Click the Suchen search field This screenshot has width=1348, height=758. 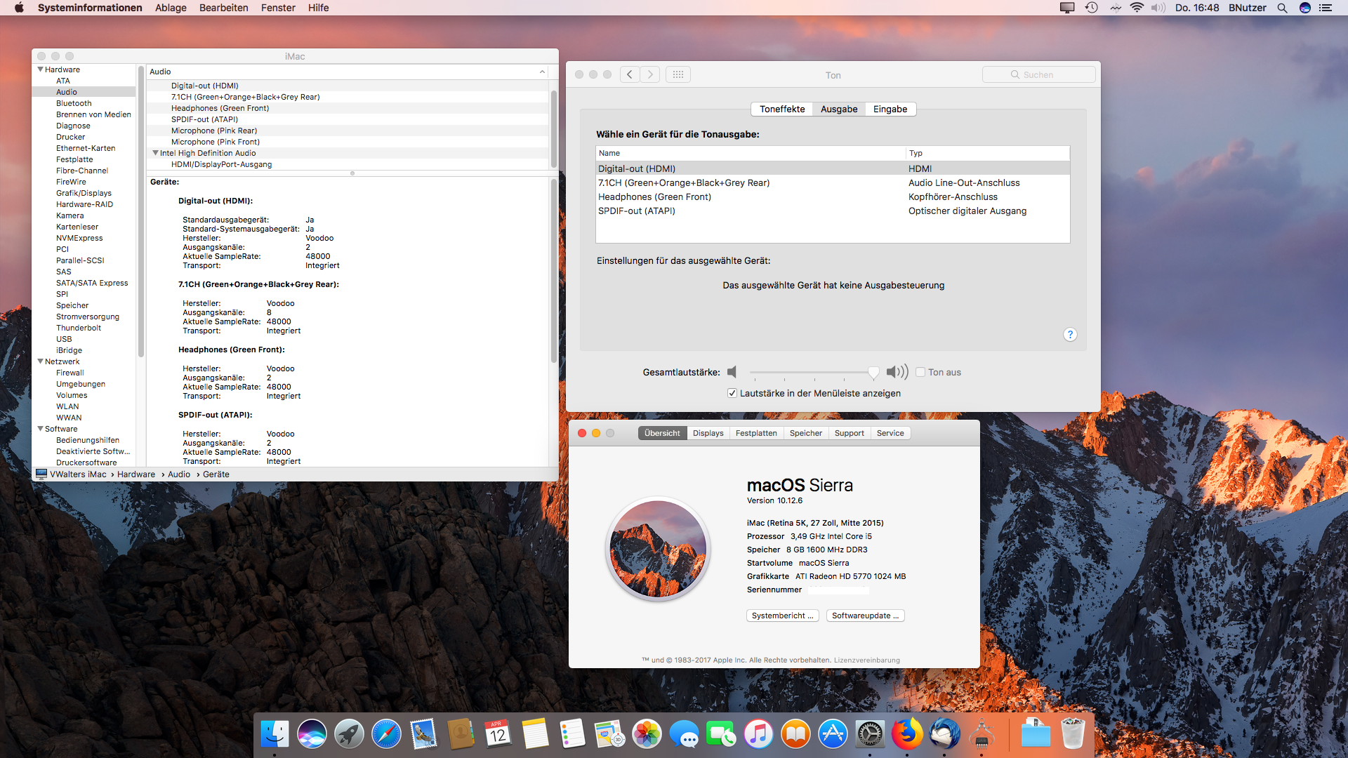[x=1038, y=74]
